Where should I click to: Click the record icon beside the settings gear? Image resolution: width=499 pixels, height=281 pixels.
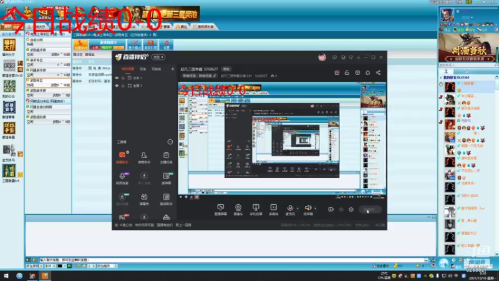pos(331,210)
